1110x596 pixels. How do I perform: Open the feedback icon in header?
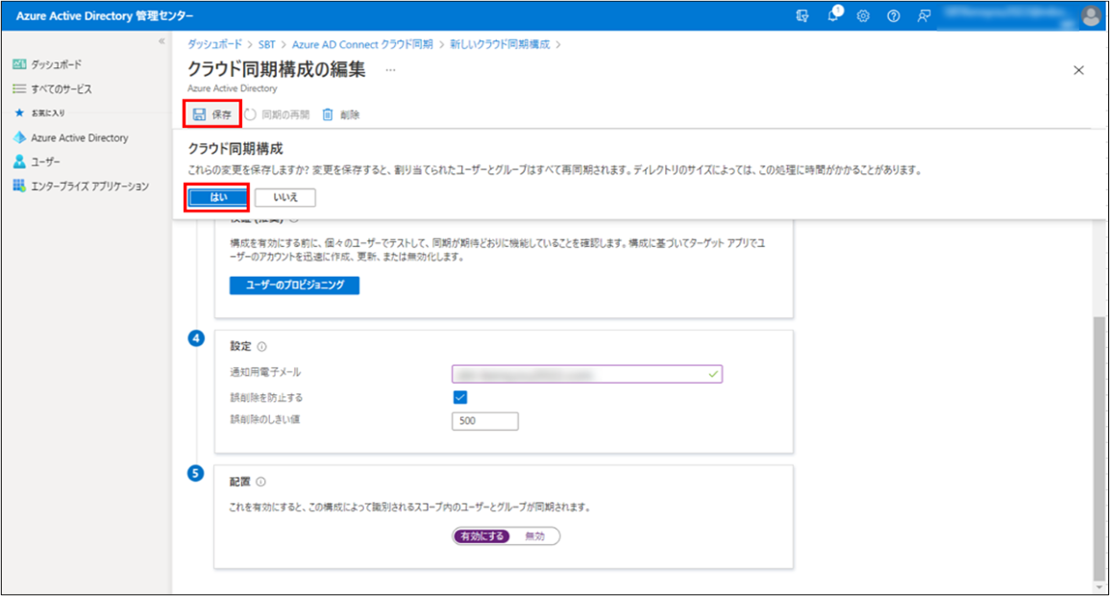tap(924, 15)
